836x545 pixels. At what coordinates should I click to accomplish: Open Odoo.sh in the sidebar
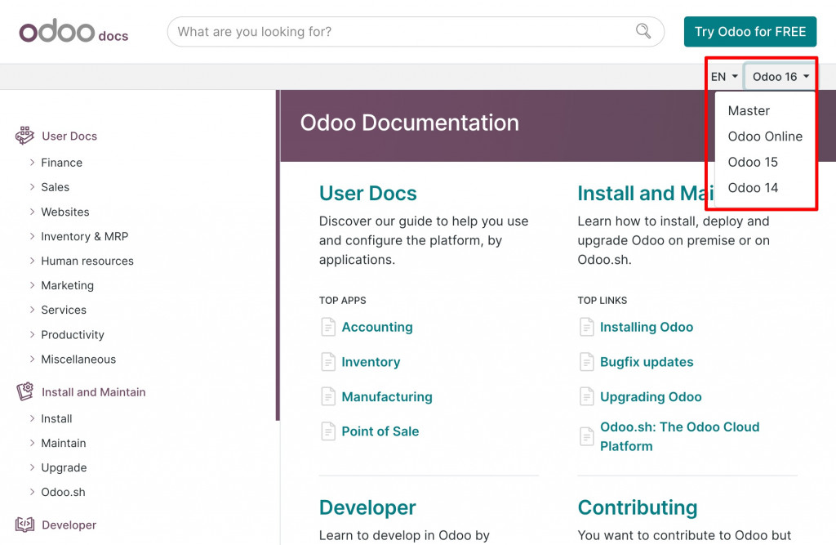[63, 492]
